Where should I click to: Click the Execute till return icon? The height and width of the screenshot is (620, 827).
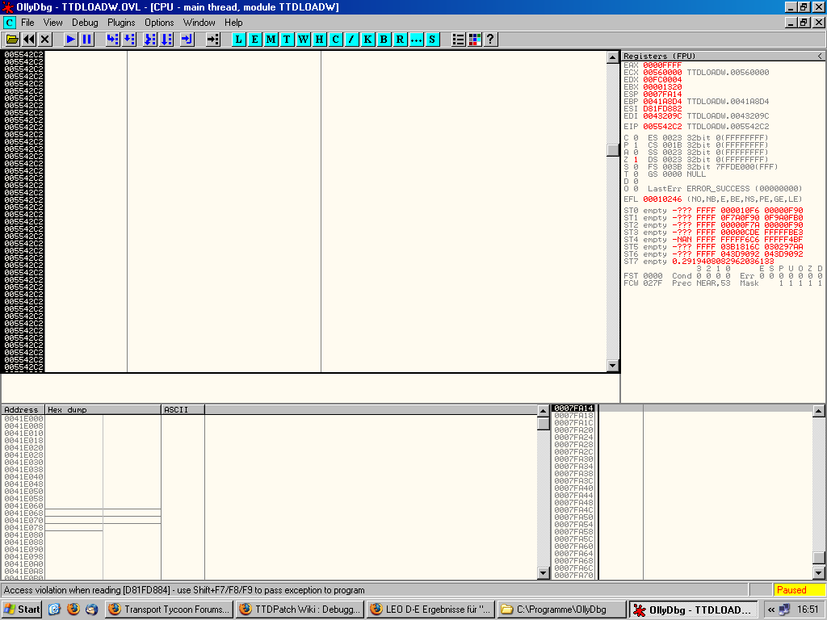pyautogui.click(x=187, y=40)
